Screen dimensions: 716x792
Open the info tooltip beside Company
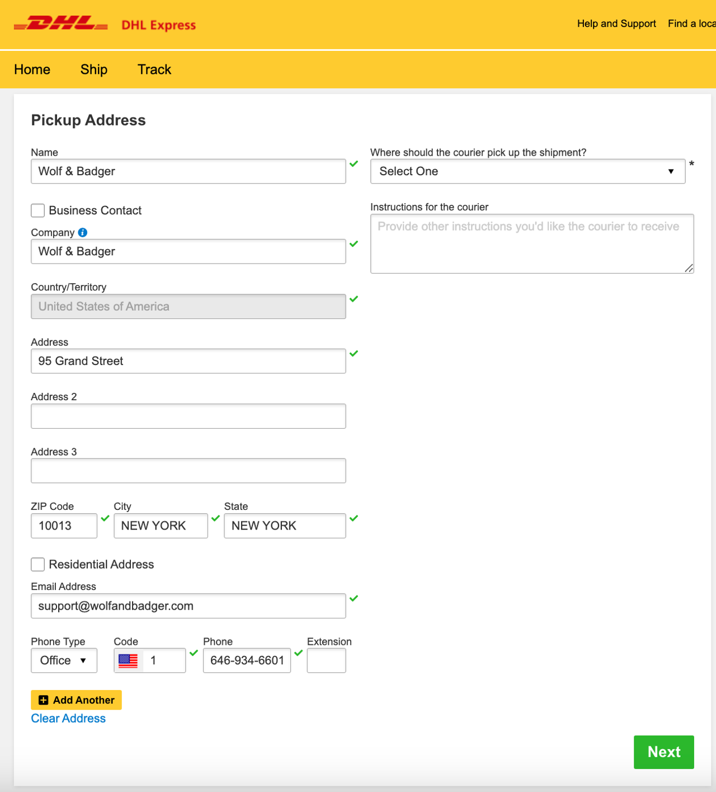tap(82, 232)
